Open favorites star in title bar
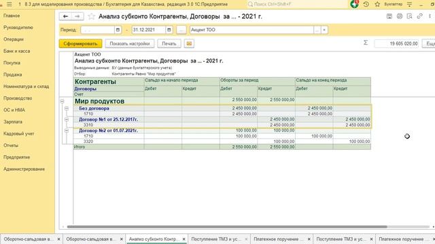The image size is (435, 244). (x=377, y=4)
